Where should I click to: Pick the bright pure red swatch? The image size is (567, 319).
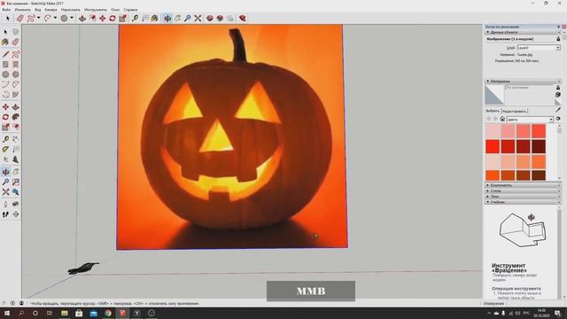click(x=493, y=146)
